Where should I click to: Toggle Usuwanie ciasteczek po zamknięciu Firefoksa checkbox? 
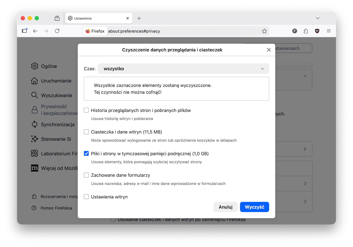click(113, 220)
